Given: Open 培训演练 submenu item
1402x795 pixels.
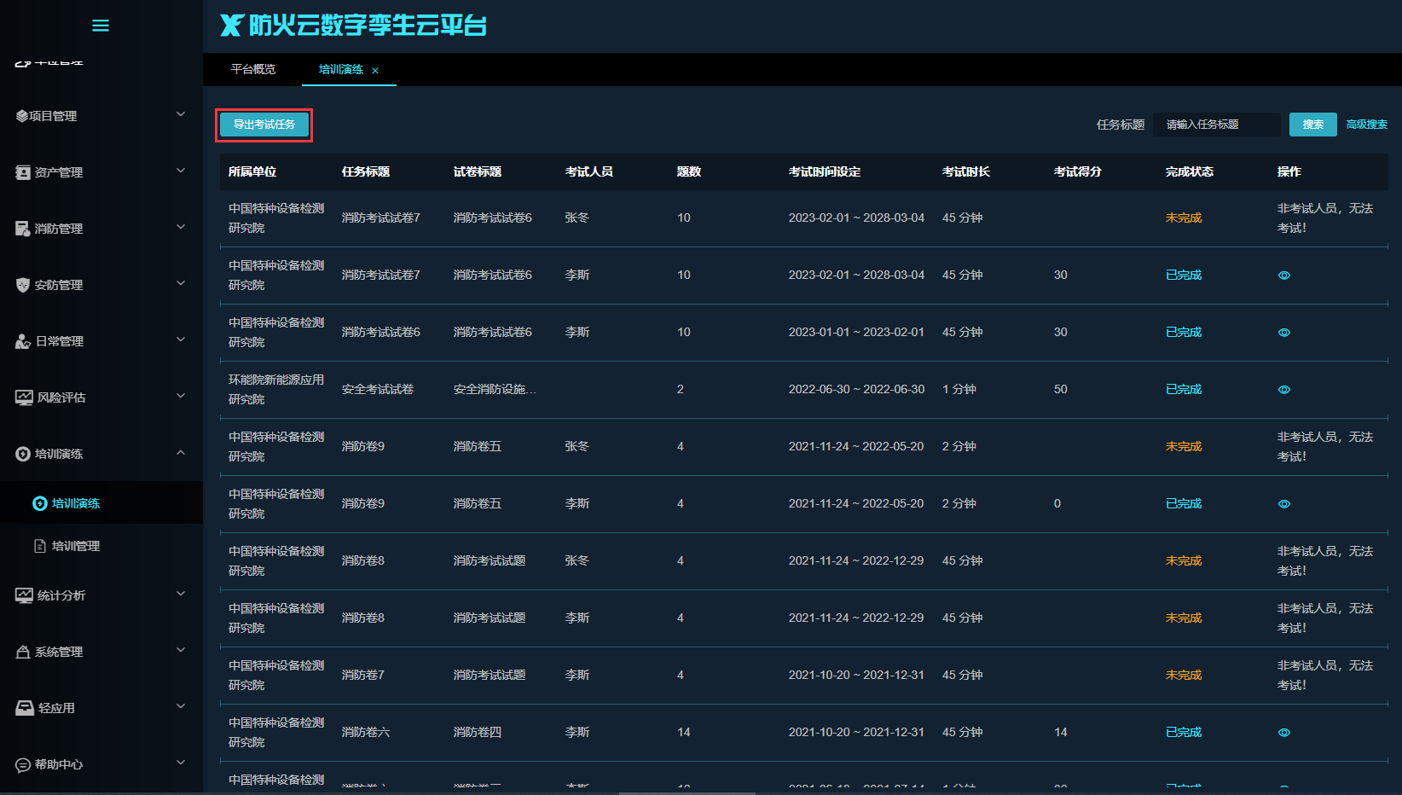Looking at the screenshot, I should pos(101,503).
